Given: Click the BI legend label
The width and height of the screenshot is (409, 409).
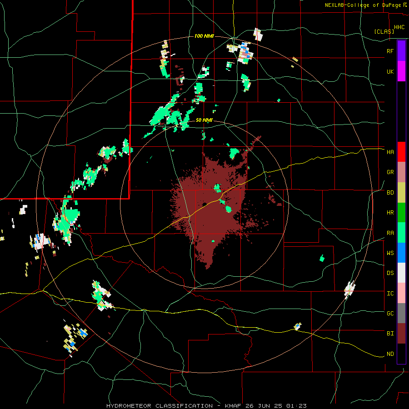Looking at the screenshot, I should [x=390, y=334].
